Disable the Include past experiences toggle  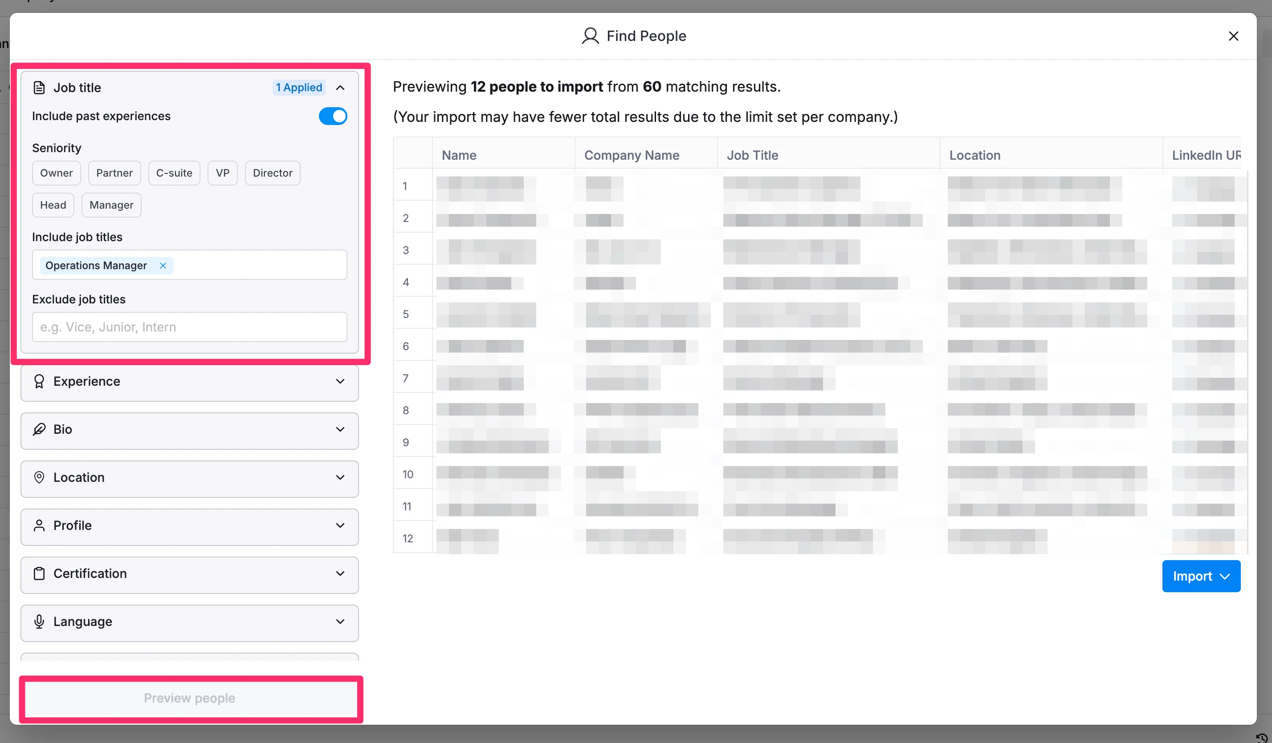(x=333, y=117)
